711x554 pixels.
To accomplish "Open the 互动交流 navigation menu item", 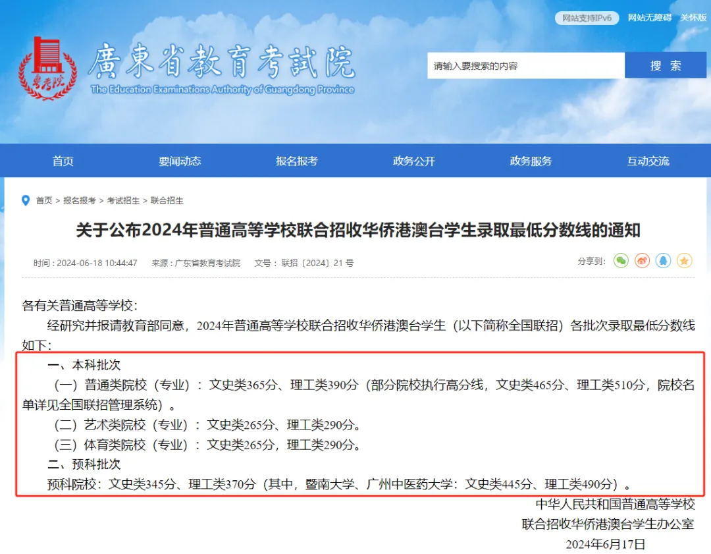I will point(648,160).
